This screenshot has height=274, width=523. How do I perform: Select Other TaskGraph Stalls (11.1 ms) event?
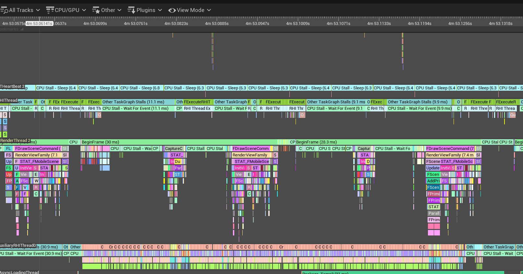point(138,102)
